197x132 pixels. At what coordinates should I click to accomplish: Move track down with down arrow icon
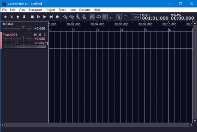pos(24,17)
